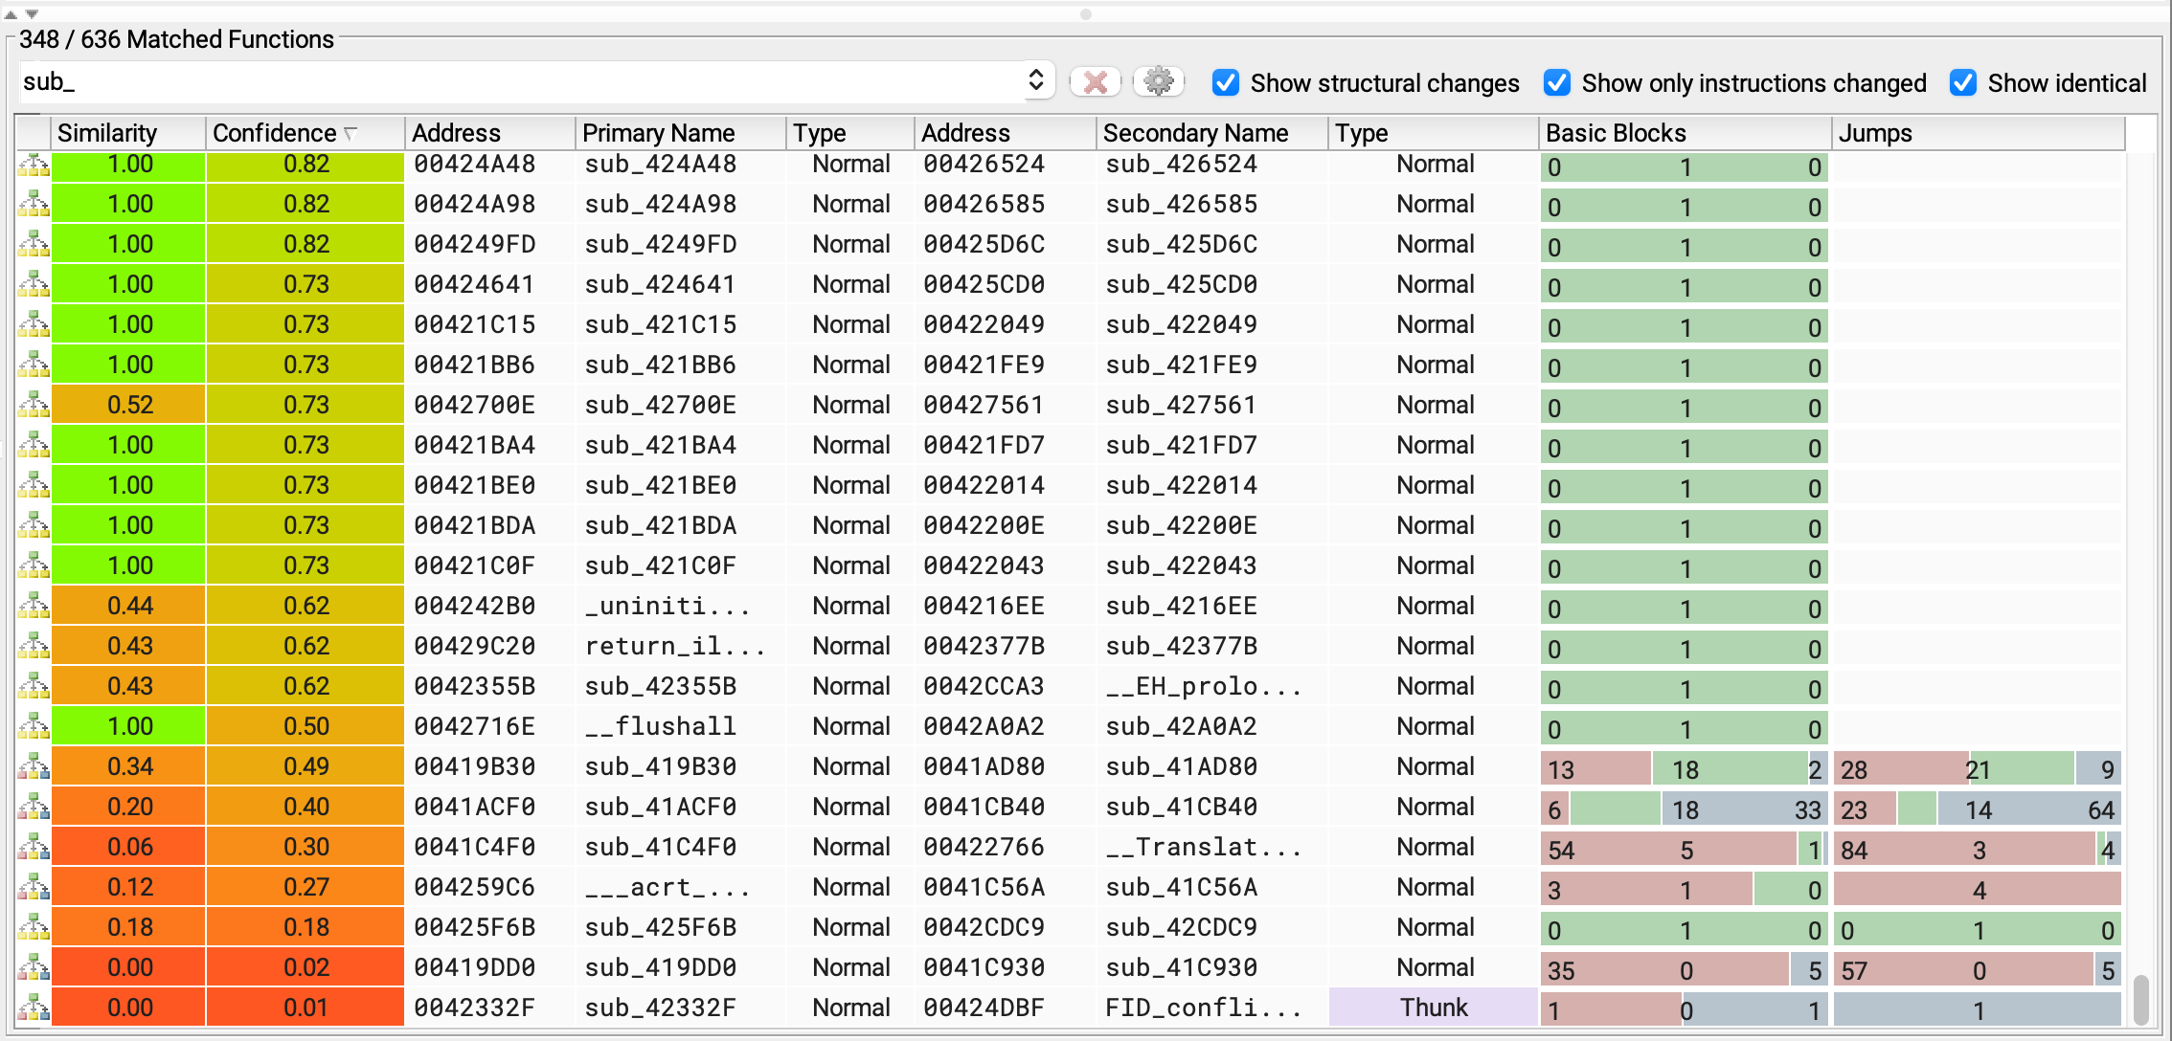Collapse panel with top-left up arrow

[x=11, y=14]
